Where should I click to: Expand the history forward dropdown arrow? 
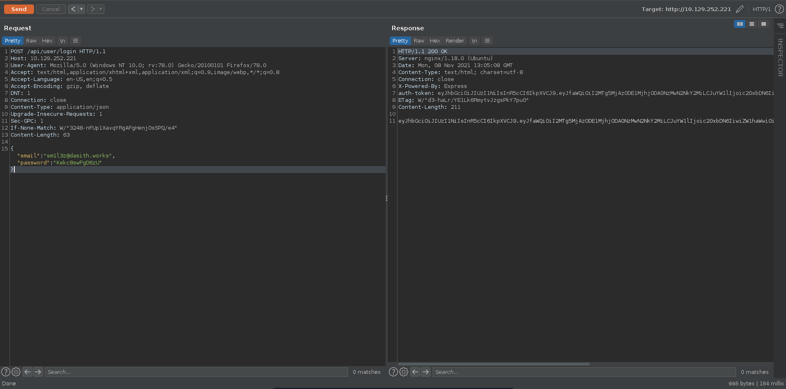[101, 9]
